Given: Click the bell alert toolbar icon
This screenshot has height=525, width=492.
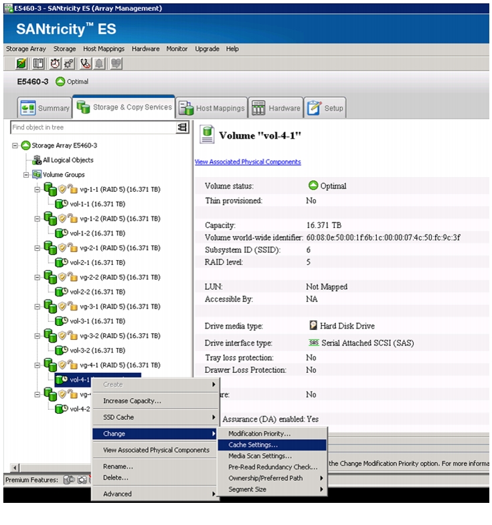Looking at the screenshot, I should (99, 63).
